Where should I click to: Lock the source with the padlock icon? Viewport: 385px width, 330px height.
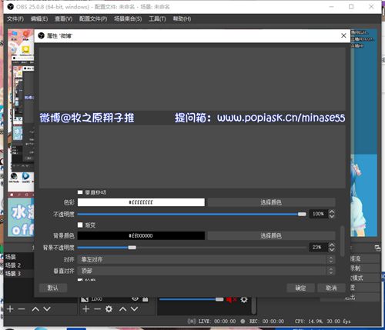click(x=146, y=299)
